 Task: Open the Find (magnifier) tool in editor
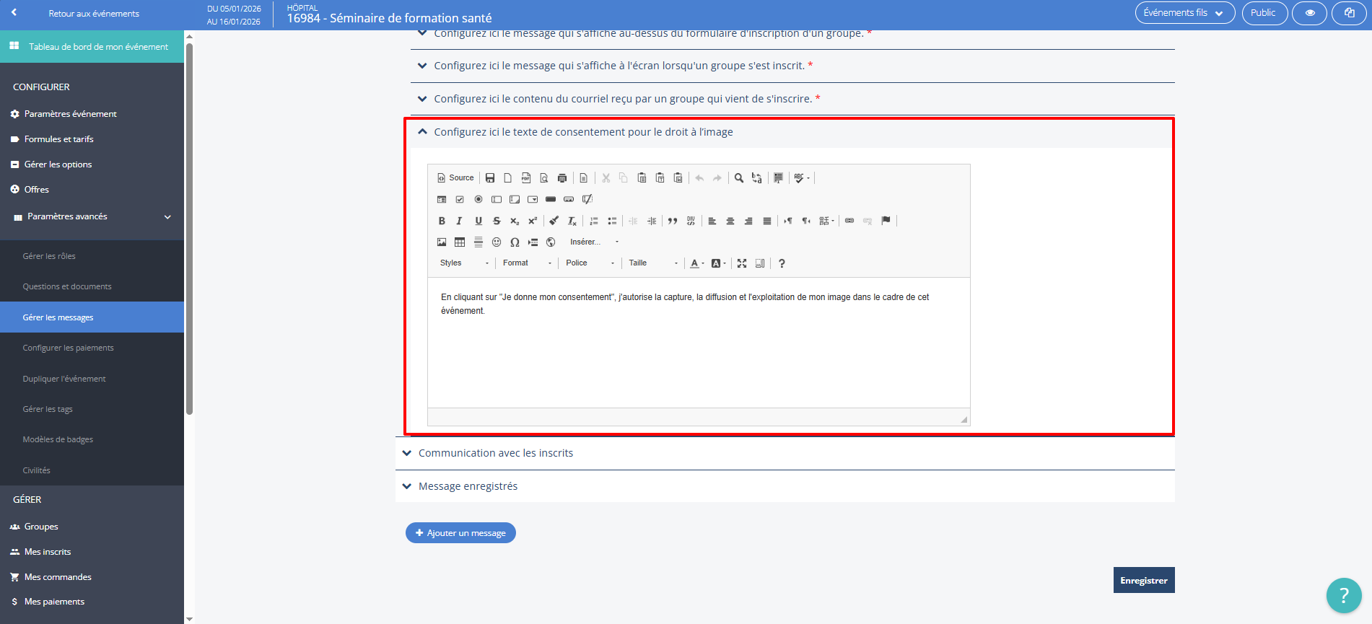738,178
